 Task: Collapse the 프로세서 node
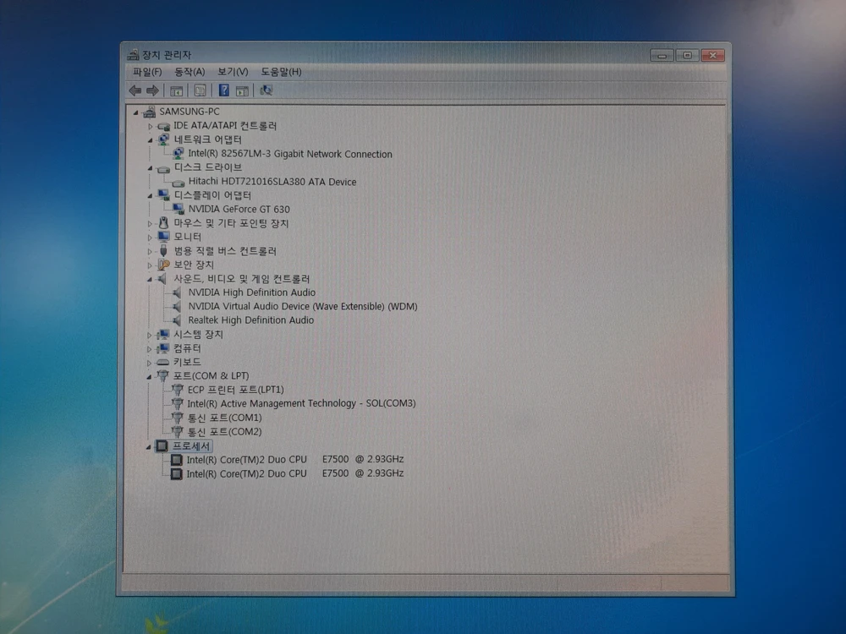pos(148,447)
